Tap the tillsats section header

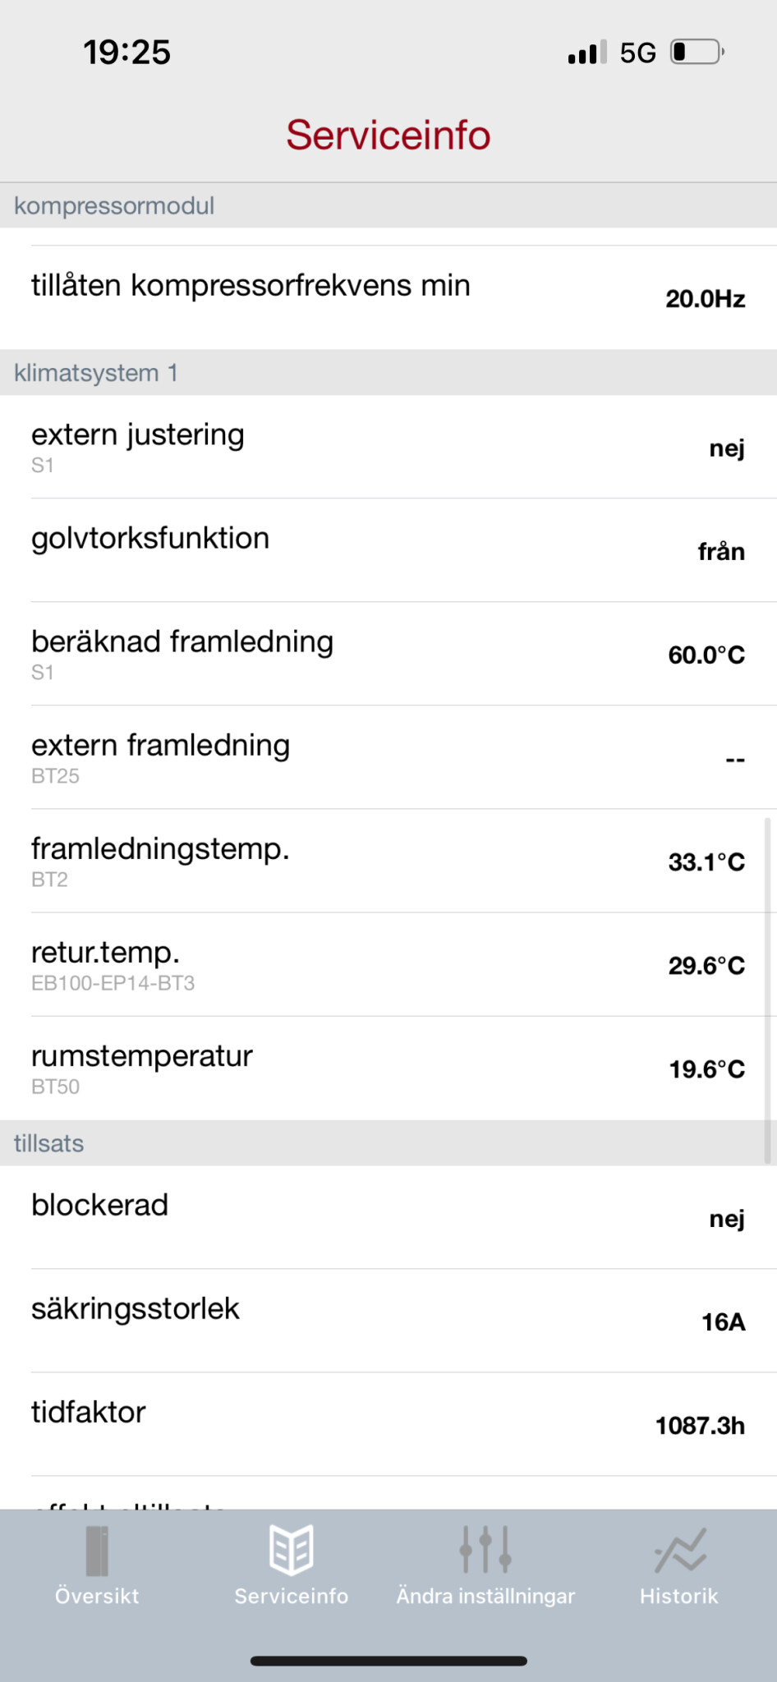click(388, 1143)
